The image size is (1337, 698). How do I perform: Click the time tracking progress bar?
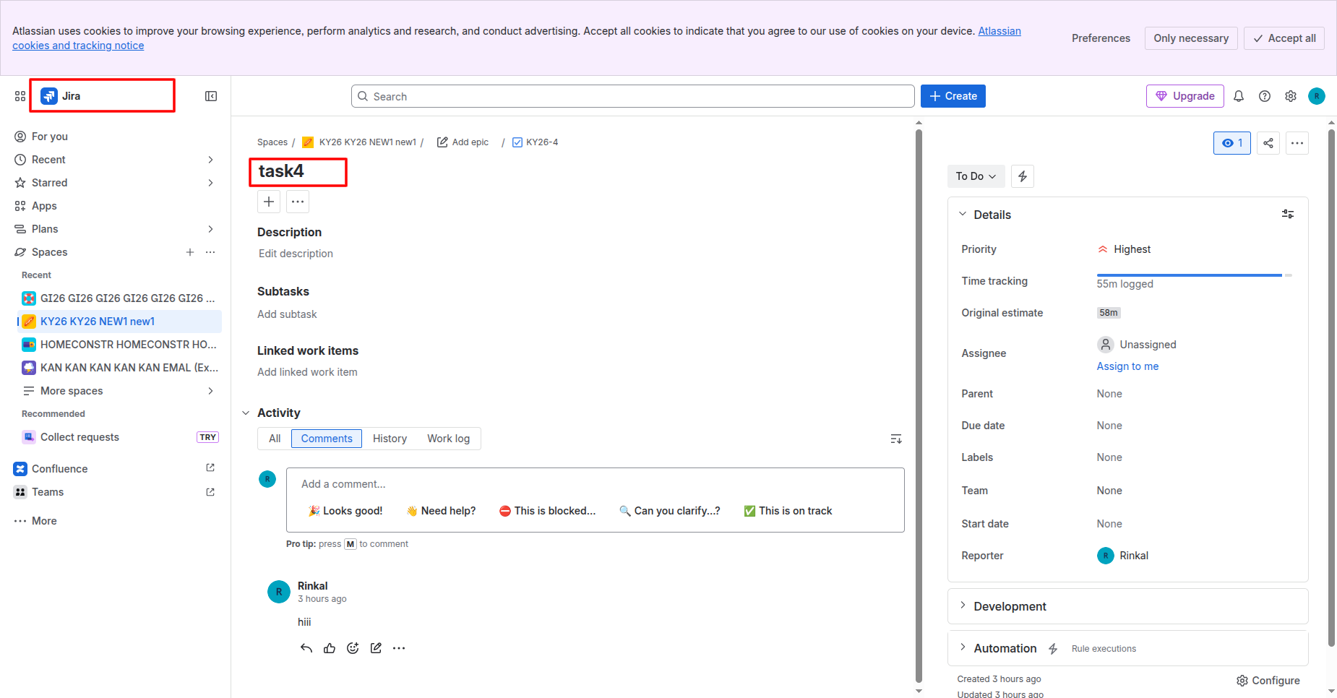1194,275
